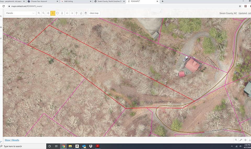Open the taskbar clock and date
Image resolution: width=251 pixels, height=149 pixels.
tap(247, 146)
